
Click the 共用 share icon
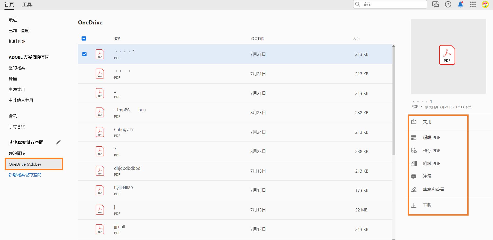pyautogui.click(x=414, y=122)
